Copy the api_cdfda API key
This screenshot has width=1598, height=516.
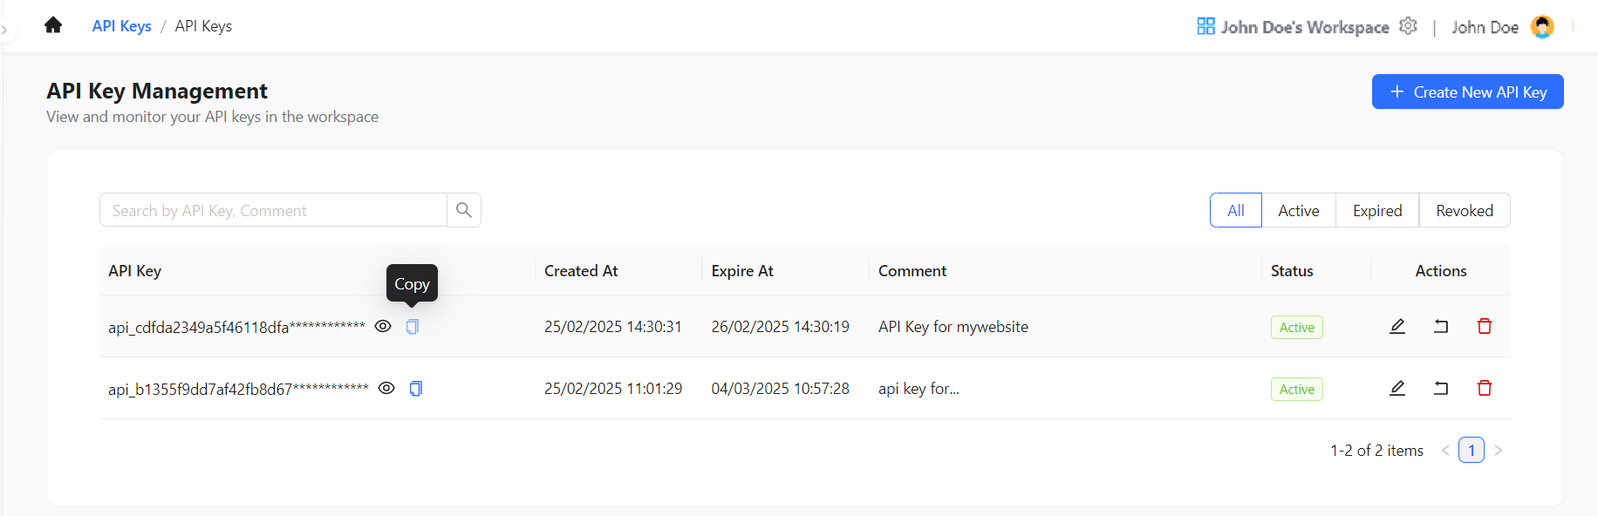tap(412, 326)
